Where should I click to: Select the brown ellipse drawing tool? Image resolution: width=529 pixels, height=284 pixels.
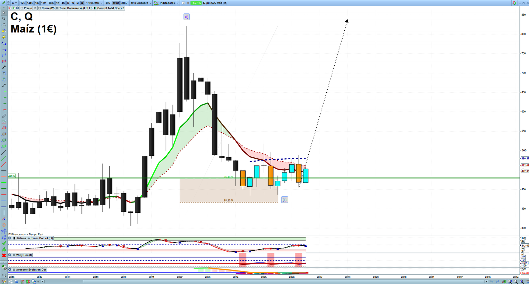coord(4,134)
